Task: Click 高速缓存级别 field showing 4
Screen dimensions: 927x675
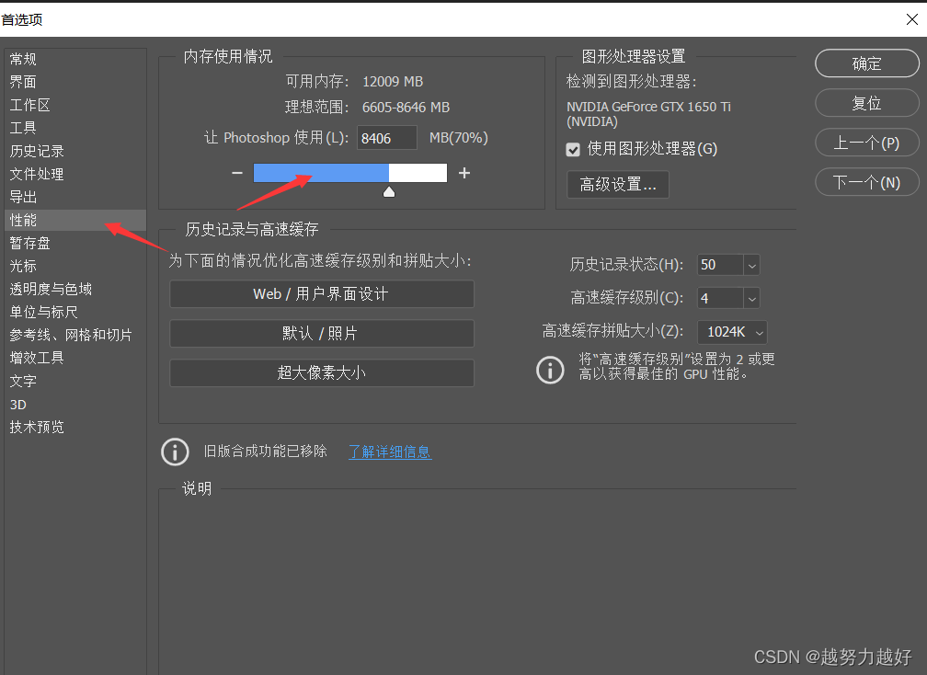Action: pyautogui.click(x=720, y=299)
